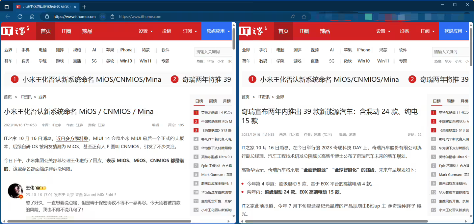Switch to 周榜 tab in left pane
The width and height of the screenshot is (474, 224).
point(213,101)
